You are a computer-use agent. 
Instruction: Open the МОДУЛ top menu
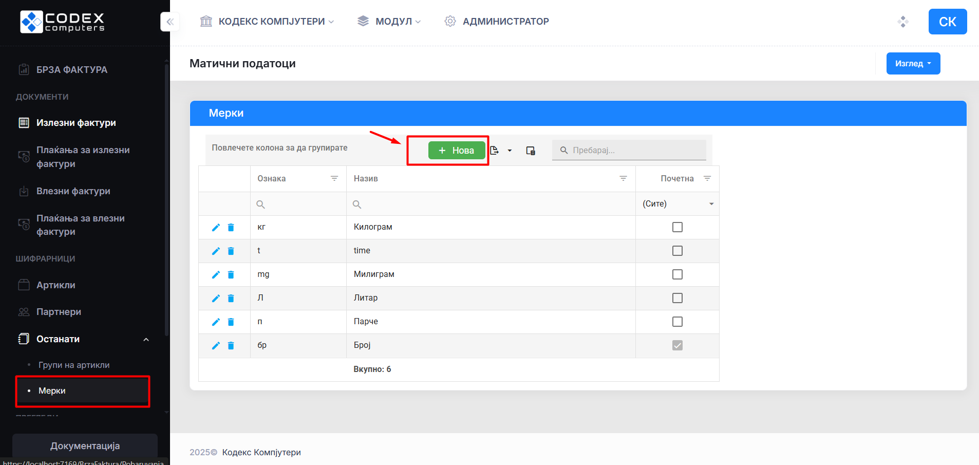tap(389, 21)
